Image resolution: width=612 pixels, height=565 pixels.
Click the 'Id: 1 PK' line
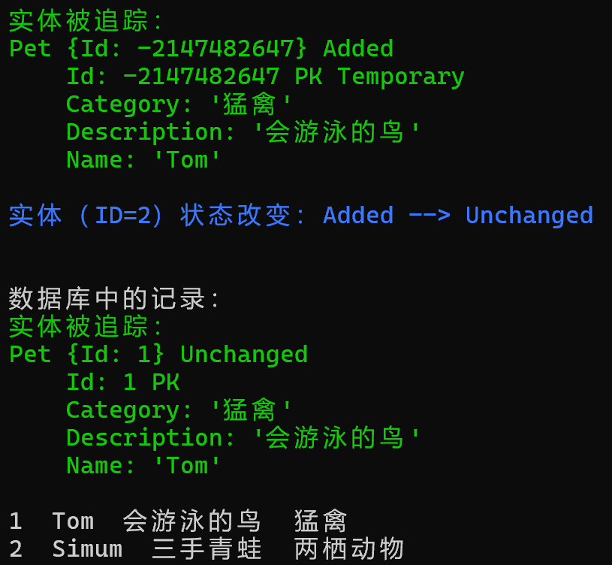pos(123,382)
